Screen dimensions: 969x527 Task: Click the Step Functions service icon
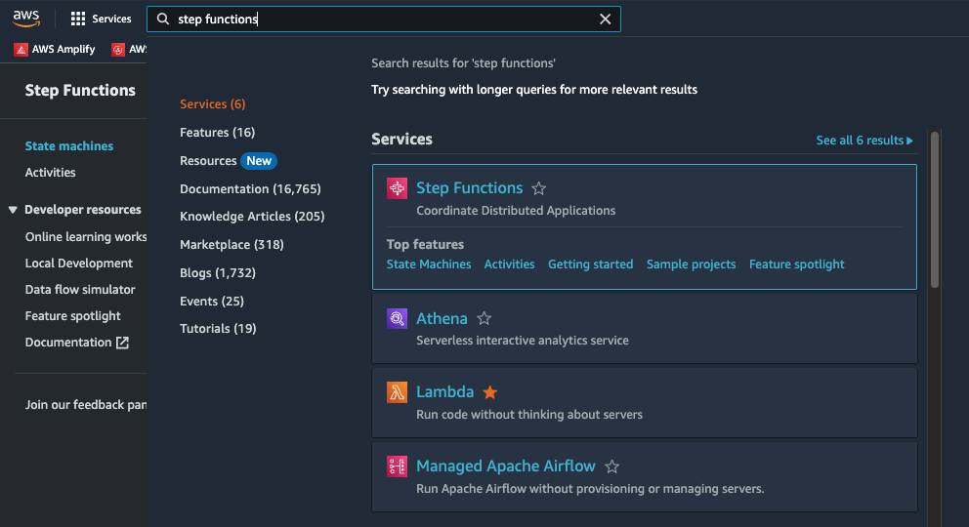coord(397,188)
